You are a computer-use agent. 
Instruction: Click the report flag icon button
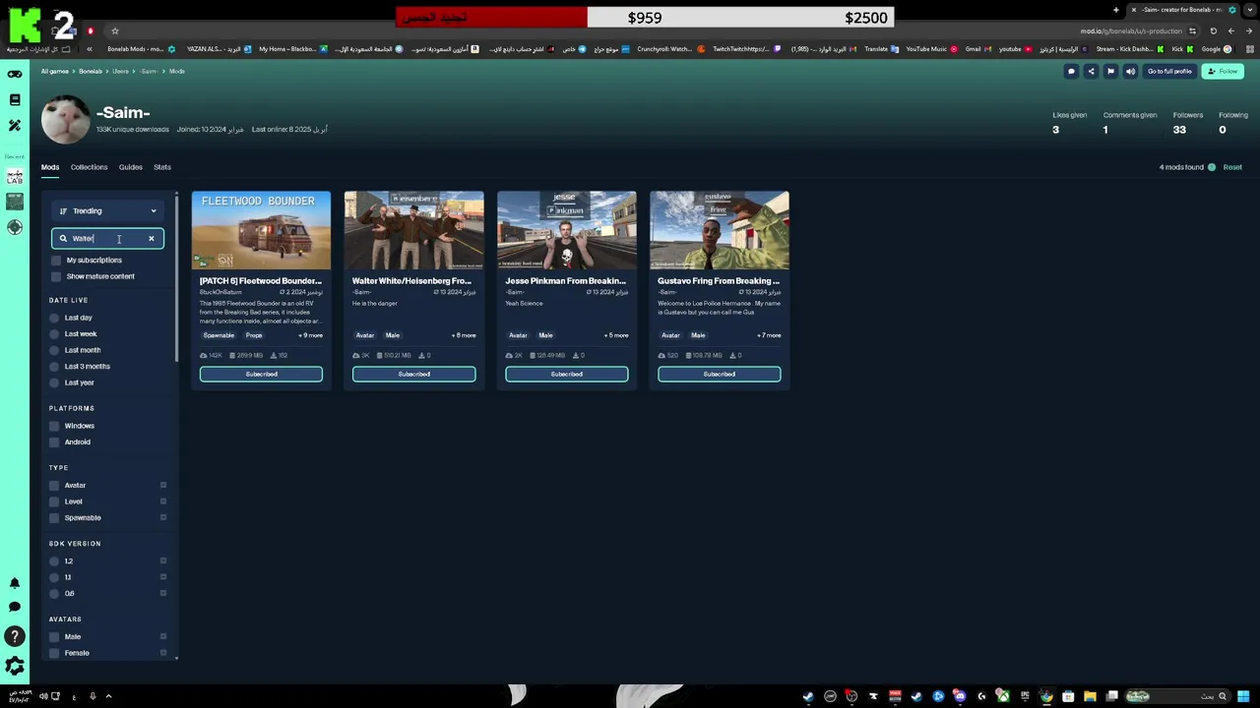click(x=1110, y=71)
